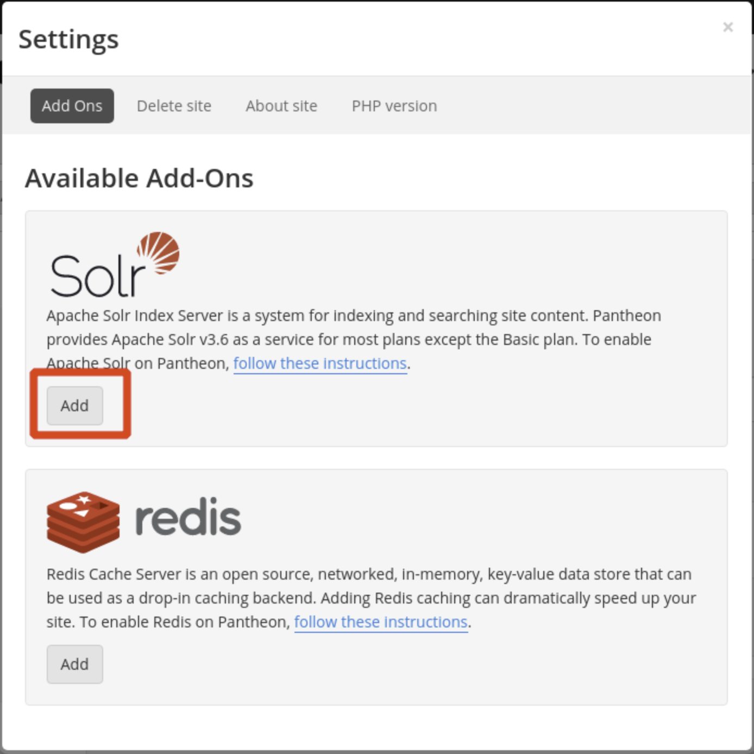Click the highlighted Add button for Solr
Viewport: 754px width, 754px height.
point(74,405)
